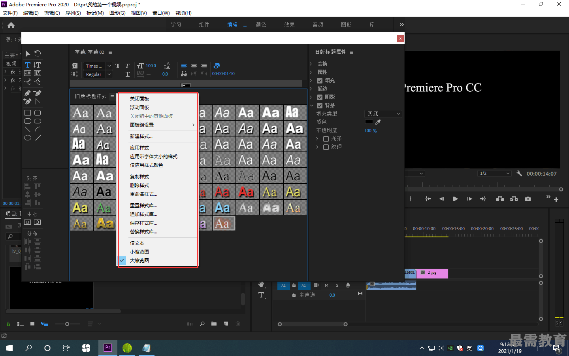Viewport: 569px width, 356px height.
Task: Select the Selection arrow tool in title designer
Action: [28, 53]
